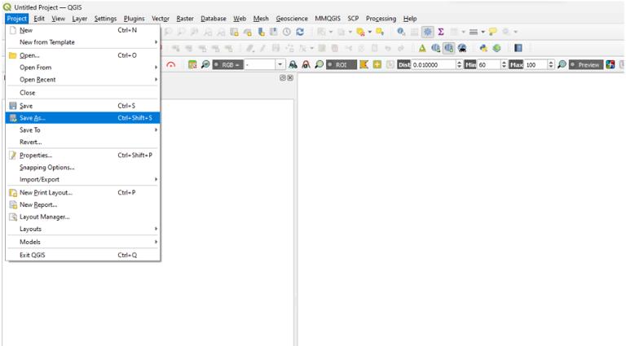Click the orange ROI polygon icon
This screenshot has width=626, height=346.
click(x=364, y=64)
